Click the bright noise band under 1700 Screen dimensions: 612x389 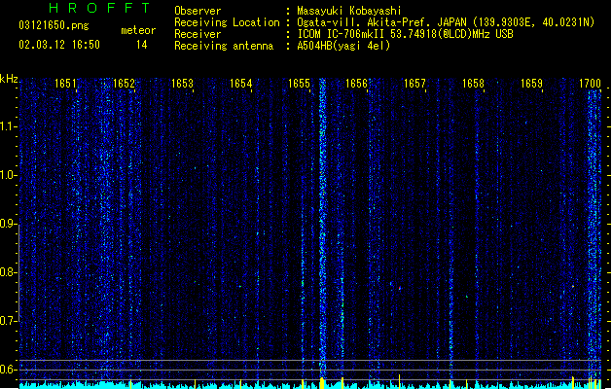pos(594,234)
